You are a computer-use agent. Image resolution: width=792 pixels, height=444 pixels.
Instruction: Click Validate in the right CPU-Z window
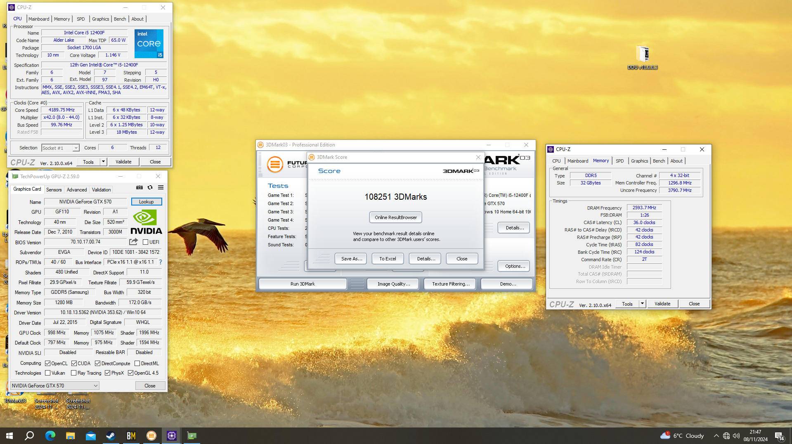[662, 304]
